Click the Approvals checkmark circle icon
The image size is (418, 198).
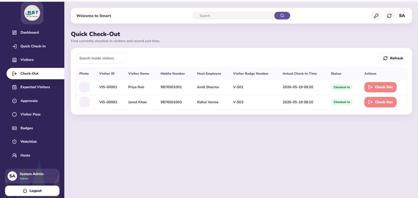click(x=14, y=101)
